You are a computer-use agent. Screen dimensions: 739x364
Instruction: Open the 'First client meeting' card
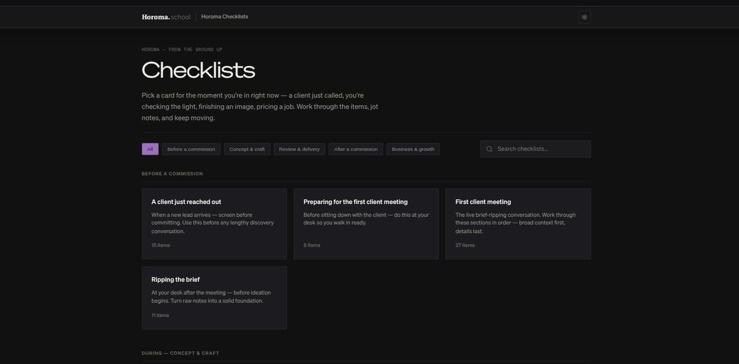point(519,224)
